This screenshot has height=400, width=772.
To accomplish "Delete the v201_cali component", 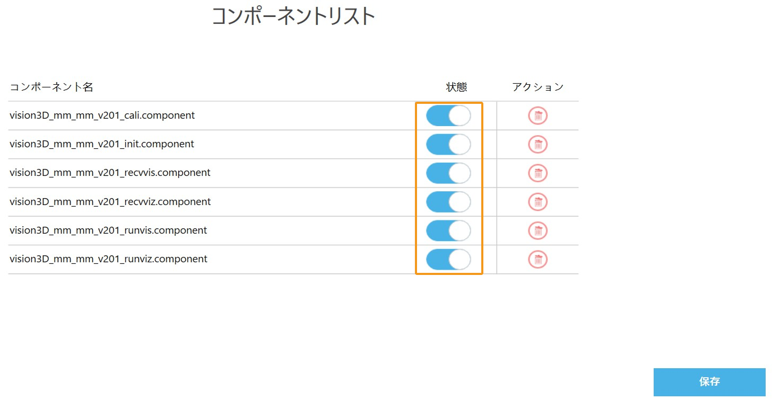I will coord(537,115).
